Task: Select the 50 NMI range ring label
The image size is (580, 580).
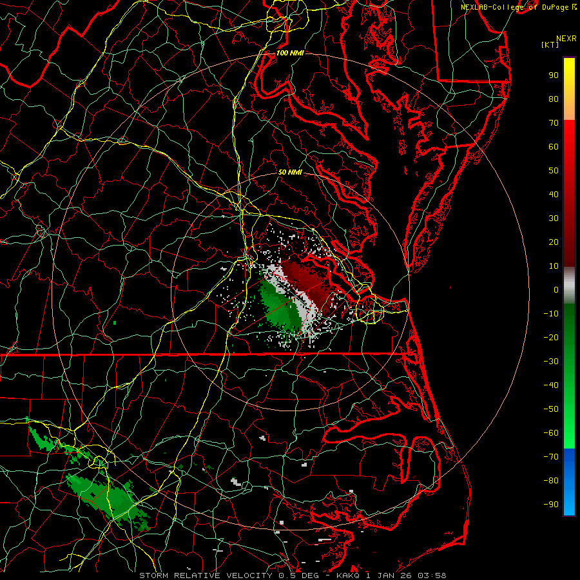Action: tap(289, 172)
